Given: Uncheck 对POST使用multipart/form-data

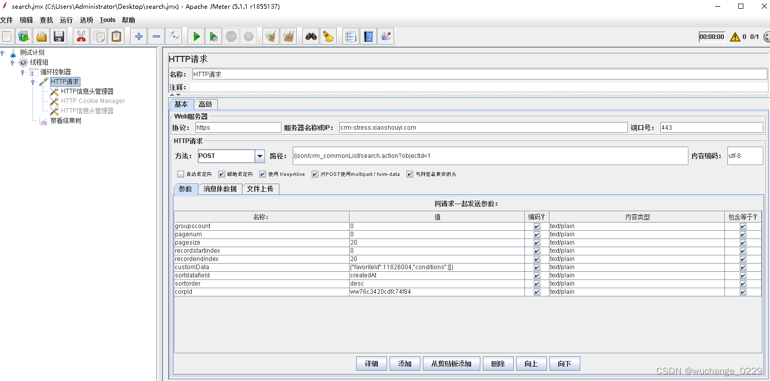Looking at the screenshot, I should click(x=315, y=174).
